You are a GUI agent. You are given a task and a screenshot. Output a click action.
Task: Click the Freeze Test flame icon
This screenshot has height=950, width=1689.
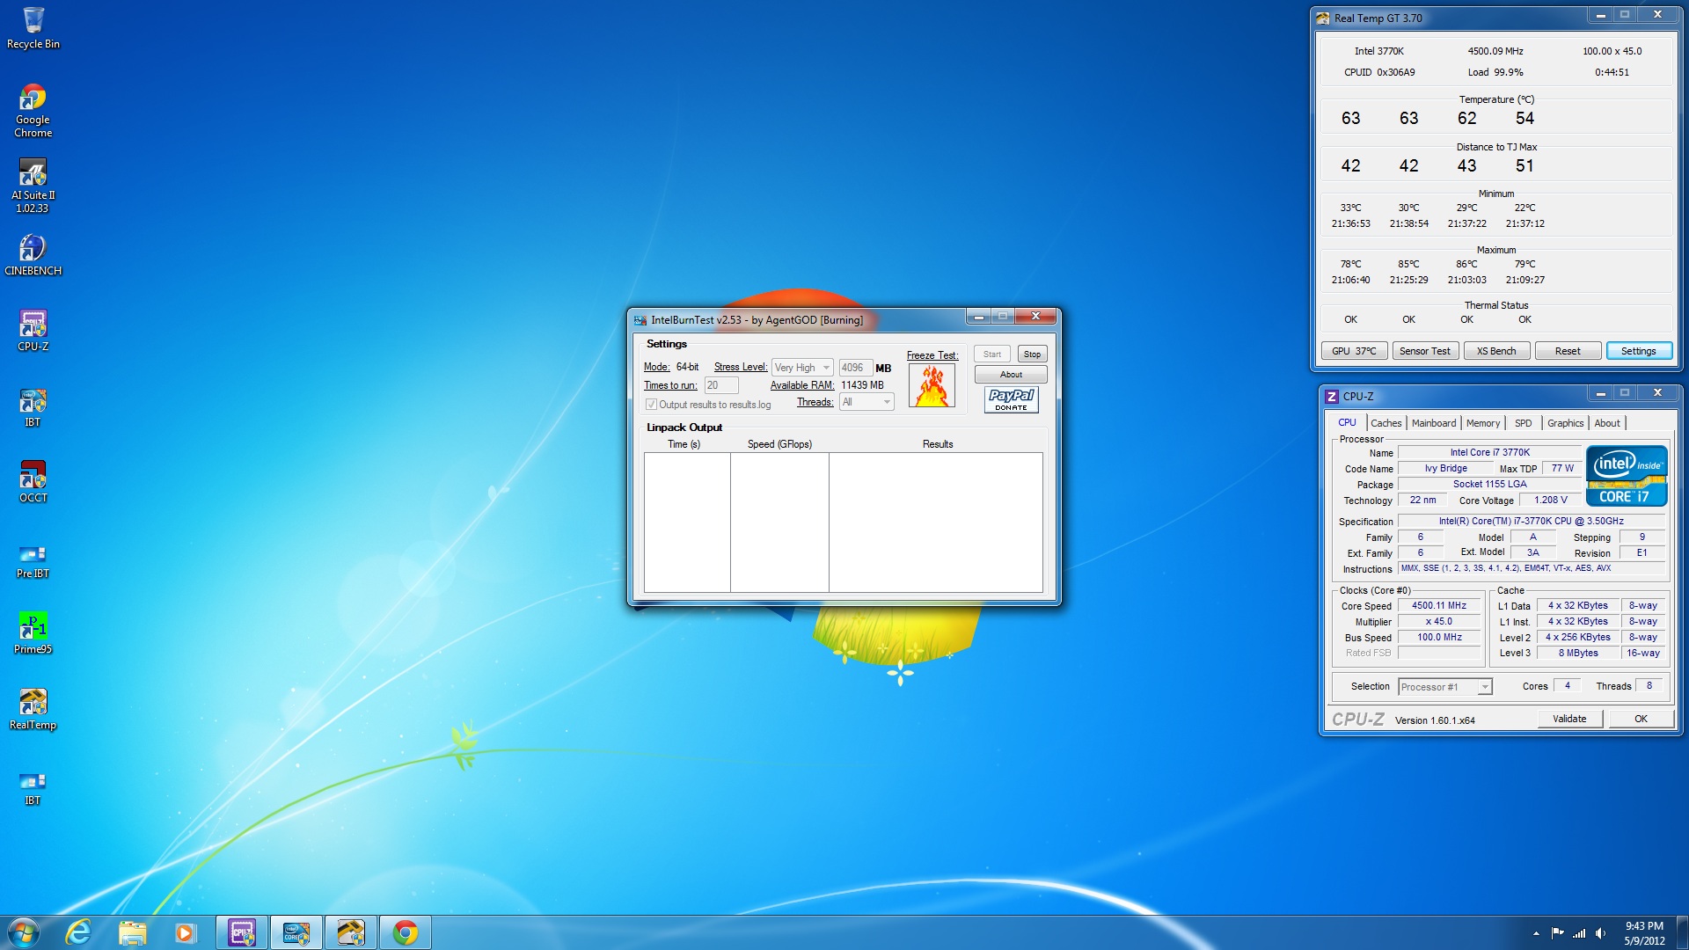tap(932, 385)
